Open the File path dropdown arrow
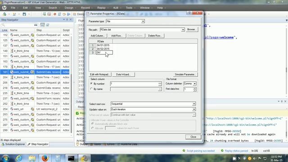The image size is (288, 162). point(183,30)
